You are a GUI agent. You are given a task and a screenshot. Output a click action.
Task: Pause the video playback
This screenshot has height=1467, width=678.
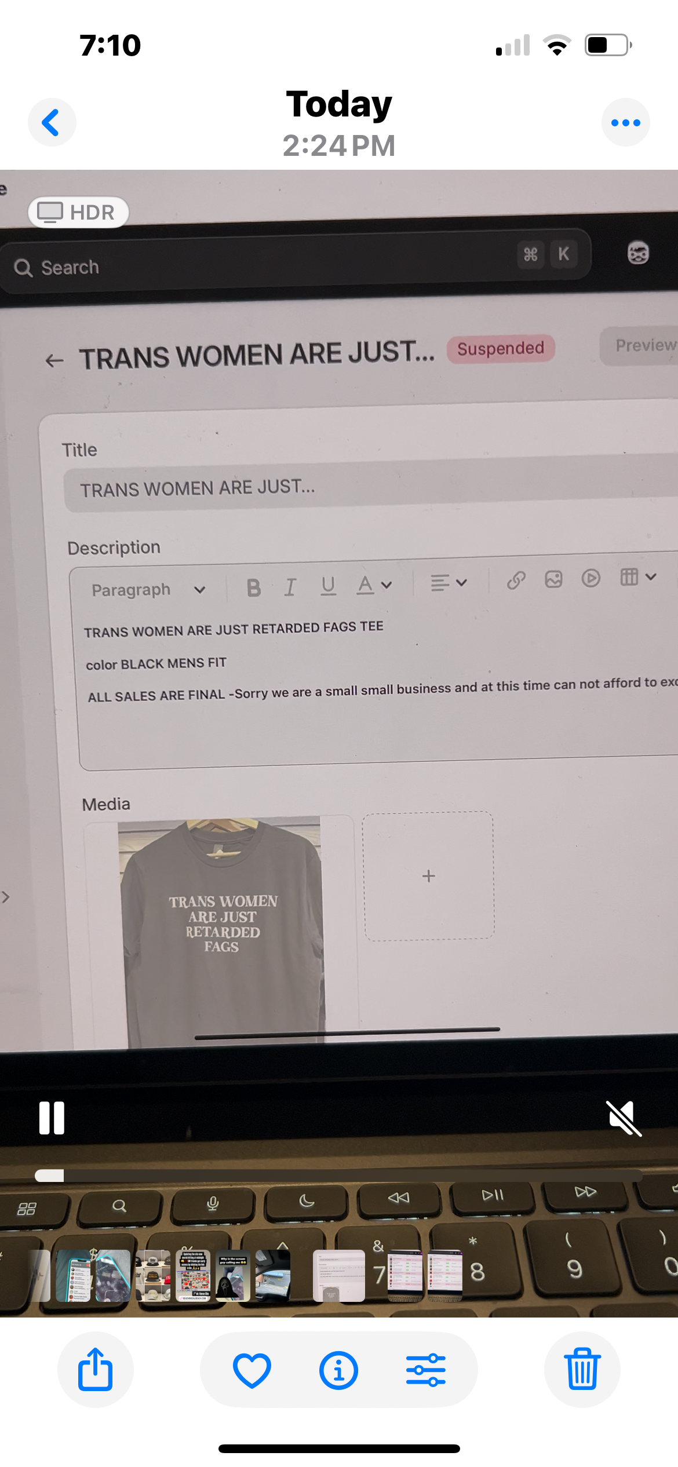[x=52, y=1118]
